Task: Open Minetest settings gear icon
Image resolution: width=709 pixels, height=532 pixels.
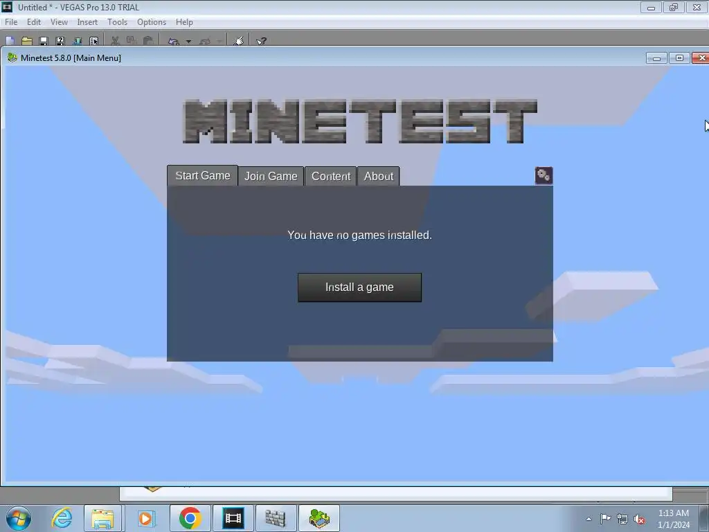Action: click(x=544, y=175)
